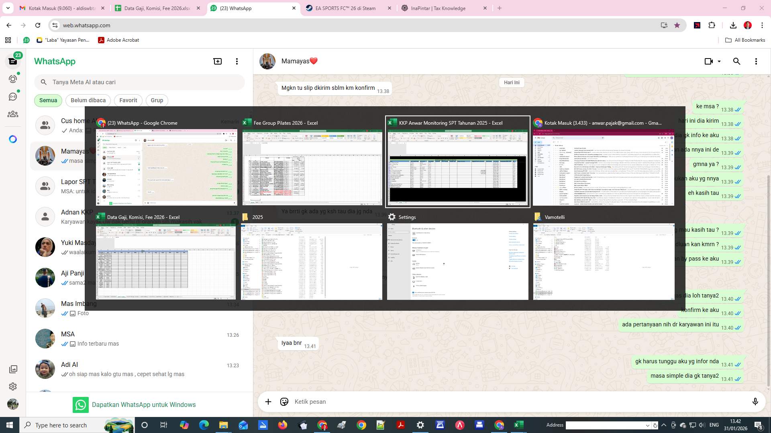Start a new chat with the pencil icon
The image size is (771, 433).
[217, 61]
